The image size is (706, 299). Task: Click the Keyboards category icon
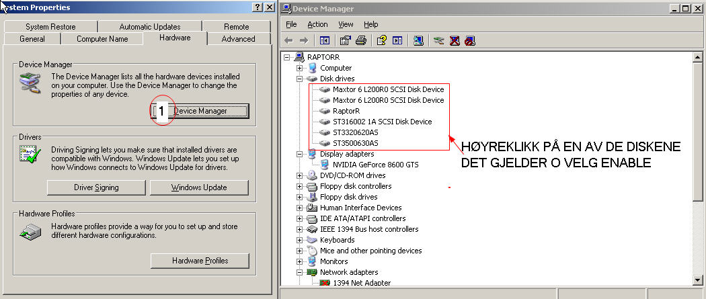[x=312, y=240]
